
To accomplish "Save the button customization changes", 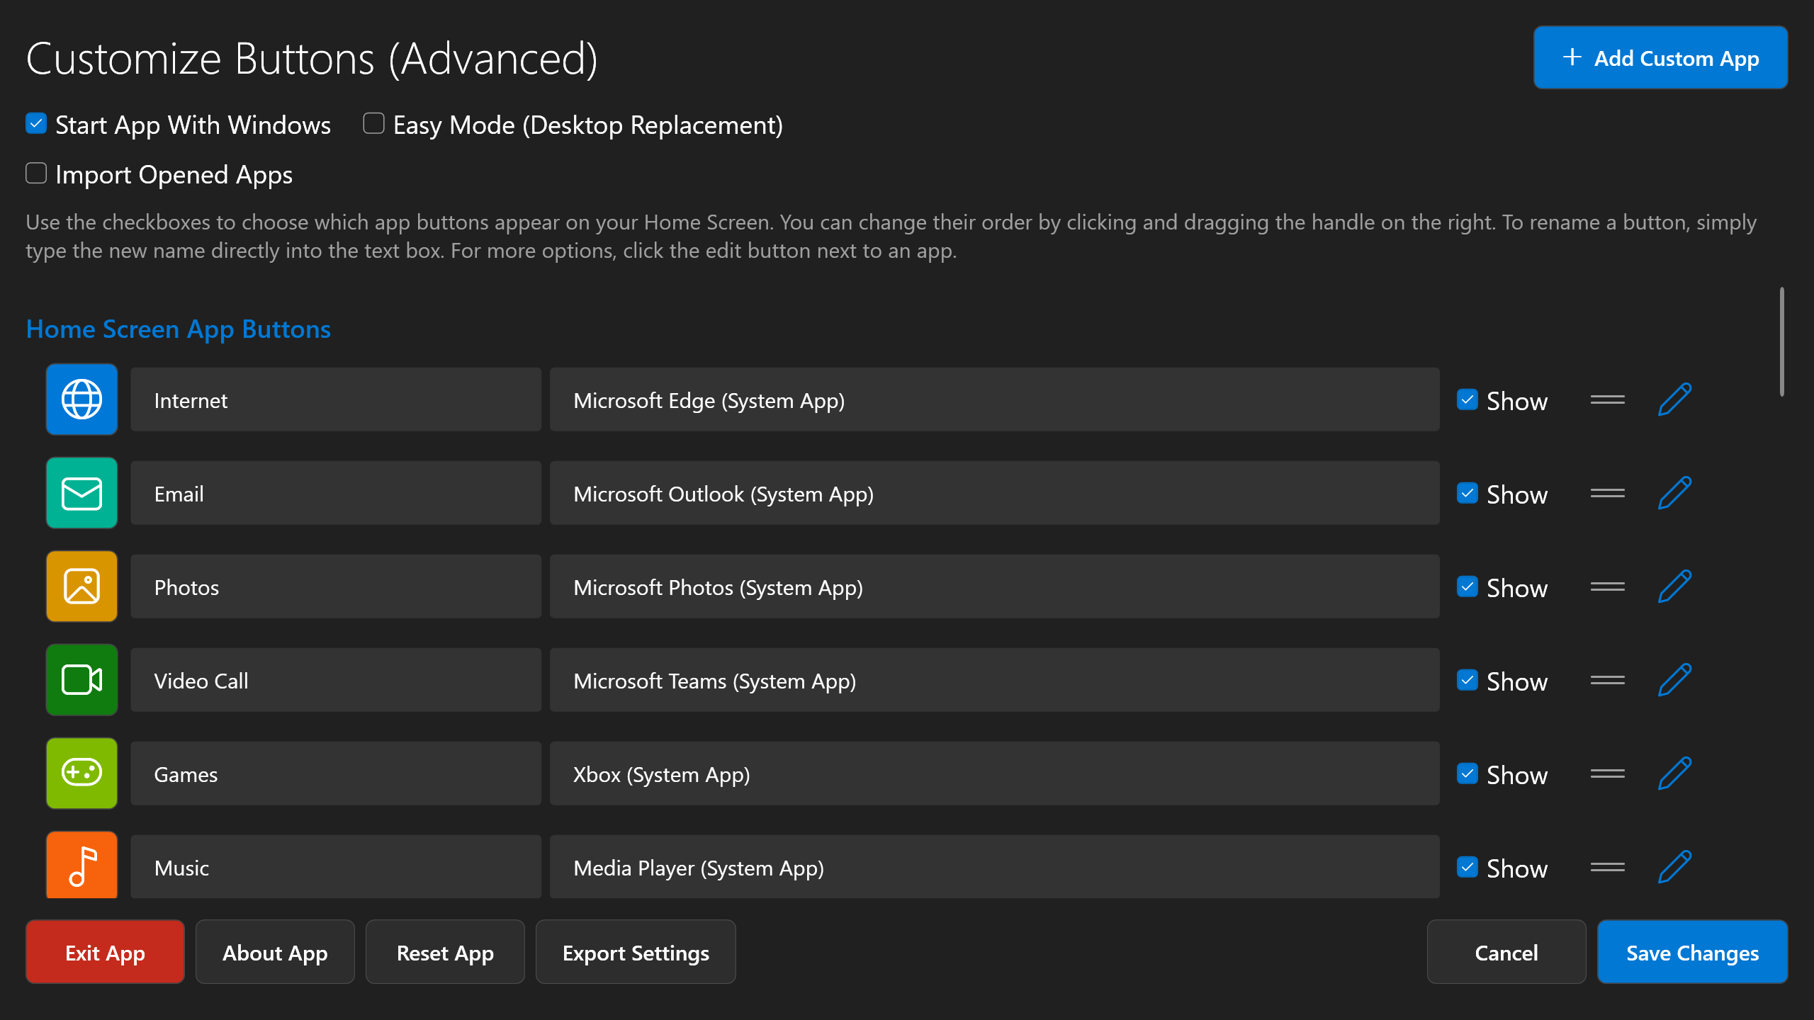I will (x=1693, y=952).
